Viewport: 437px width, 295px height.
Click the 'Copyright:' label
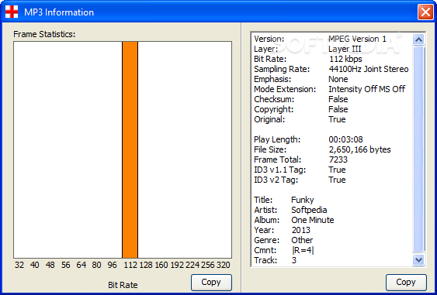click(274, 109)
